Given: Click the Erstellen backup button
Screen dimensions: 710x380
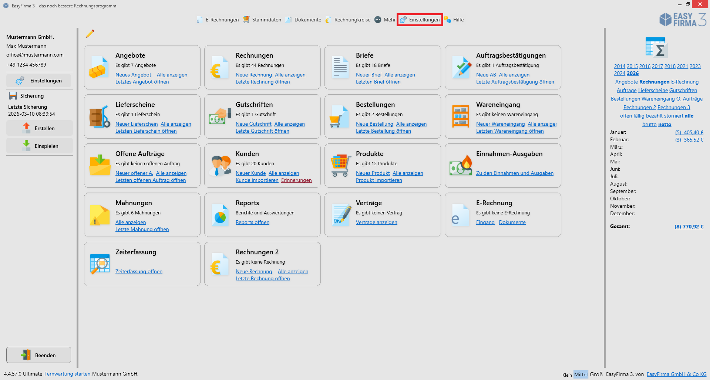Looking at the screenshot, I should tap(40, 128).
